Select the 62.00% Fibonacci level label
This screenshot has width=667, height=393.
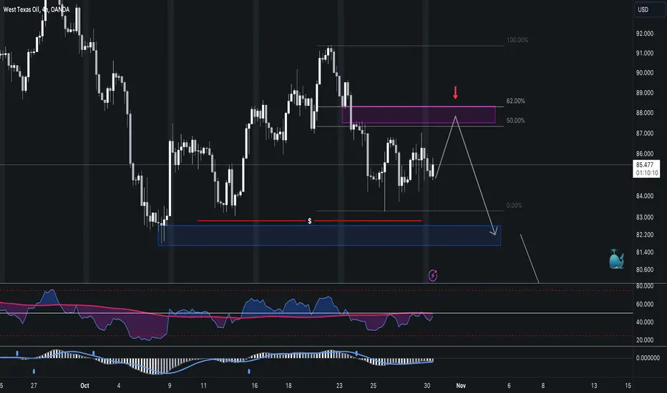515,101
